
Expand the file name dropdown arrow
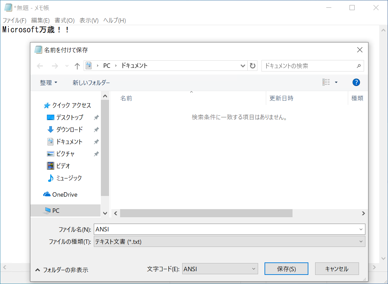point(361,229)
